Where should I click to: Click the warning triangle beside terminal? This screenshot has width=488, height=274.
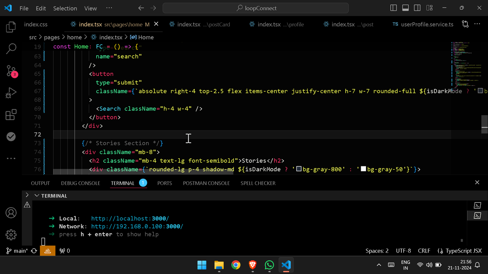(x=27, y=205)
